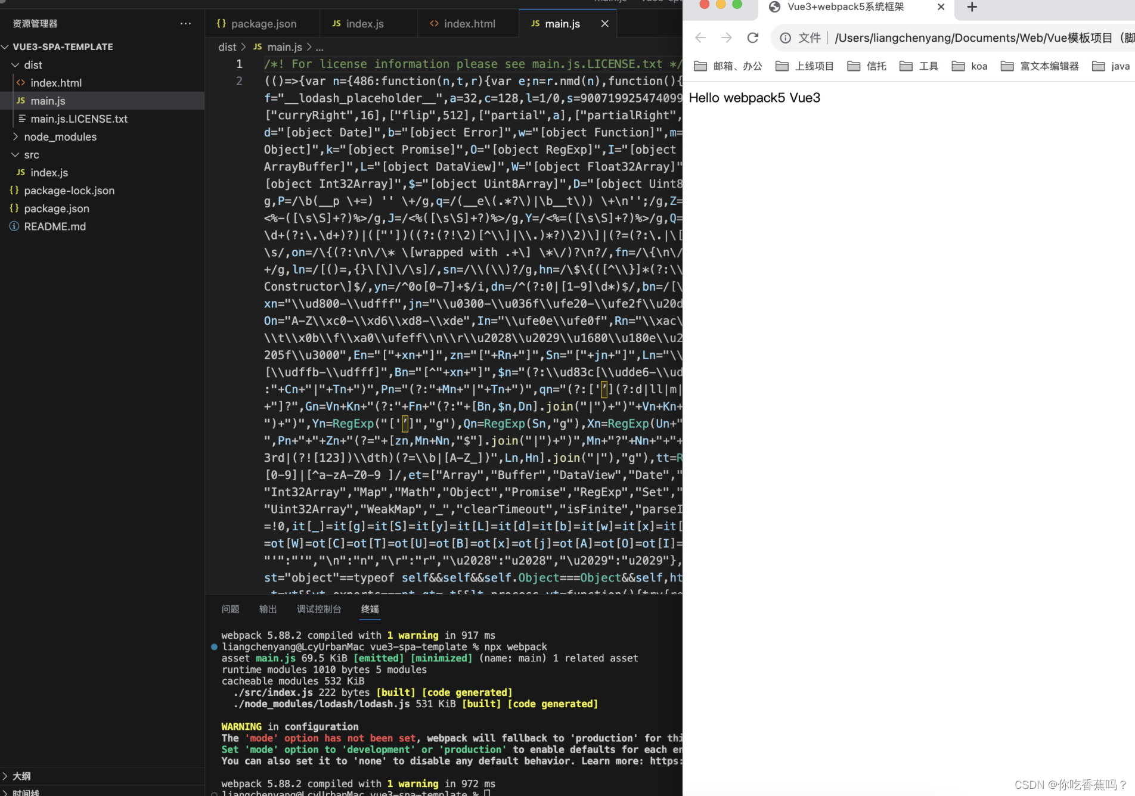The width and height of the screenshot is (1135, 796).
Task: Click line number 1 in editor gutter
Action: pos(239,64)
